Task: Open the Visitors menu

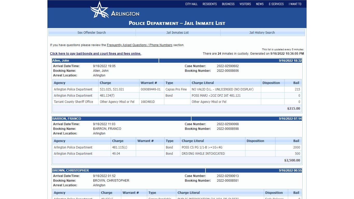Action: click(x=245, y=4)
